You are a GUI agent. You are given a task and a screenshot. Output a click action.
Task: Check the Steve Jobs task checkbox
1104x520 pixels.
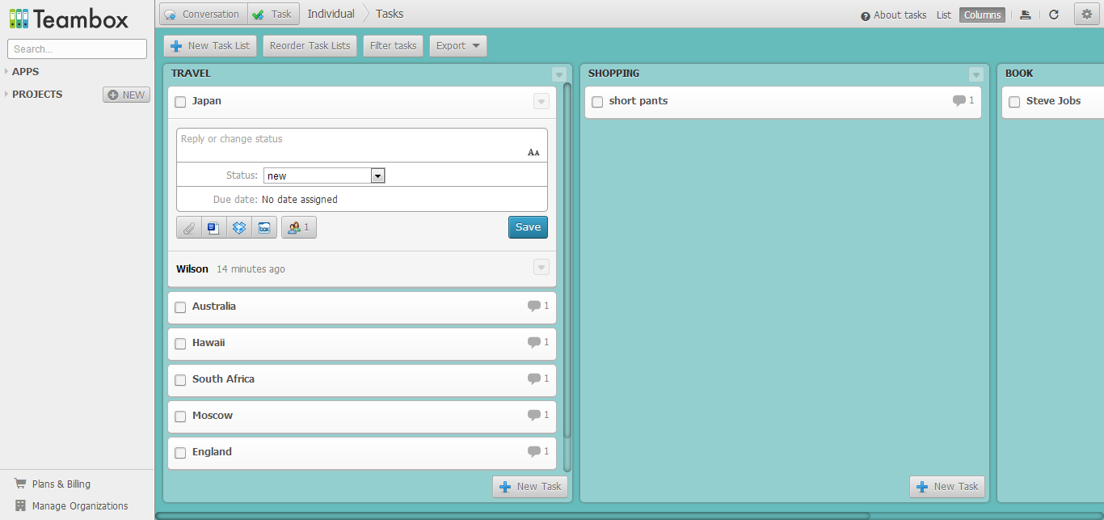pyautogui.click(x=1014, y=102)
